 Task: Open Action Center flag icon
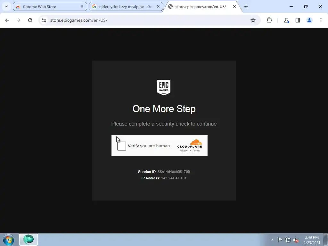[x=280, y=240]
